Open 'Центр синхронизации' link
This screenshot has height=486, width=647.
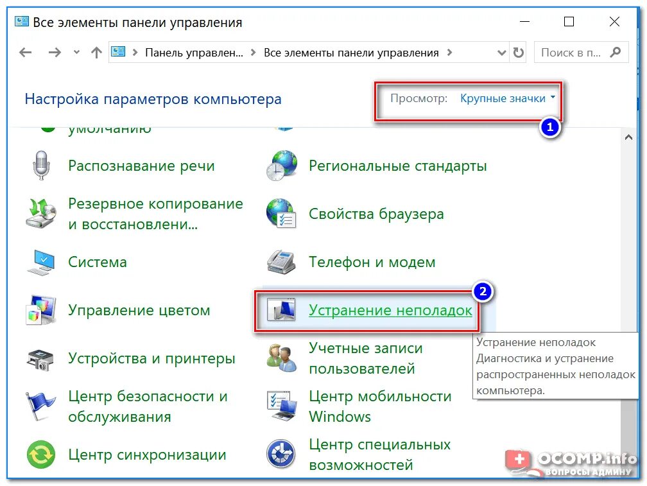(x=148, y=455)
